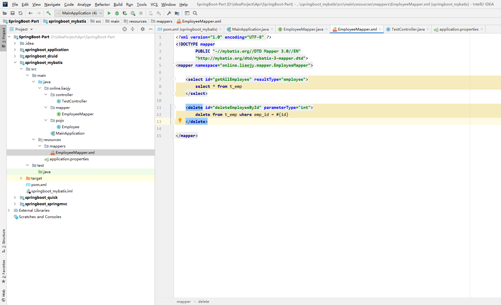The height and width of the screenshot is (305, 501).
Task: Close the pom.xml editor tab
Action: tap(220, 29)
